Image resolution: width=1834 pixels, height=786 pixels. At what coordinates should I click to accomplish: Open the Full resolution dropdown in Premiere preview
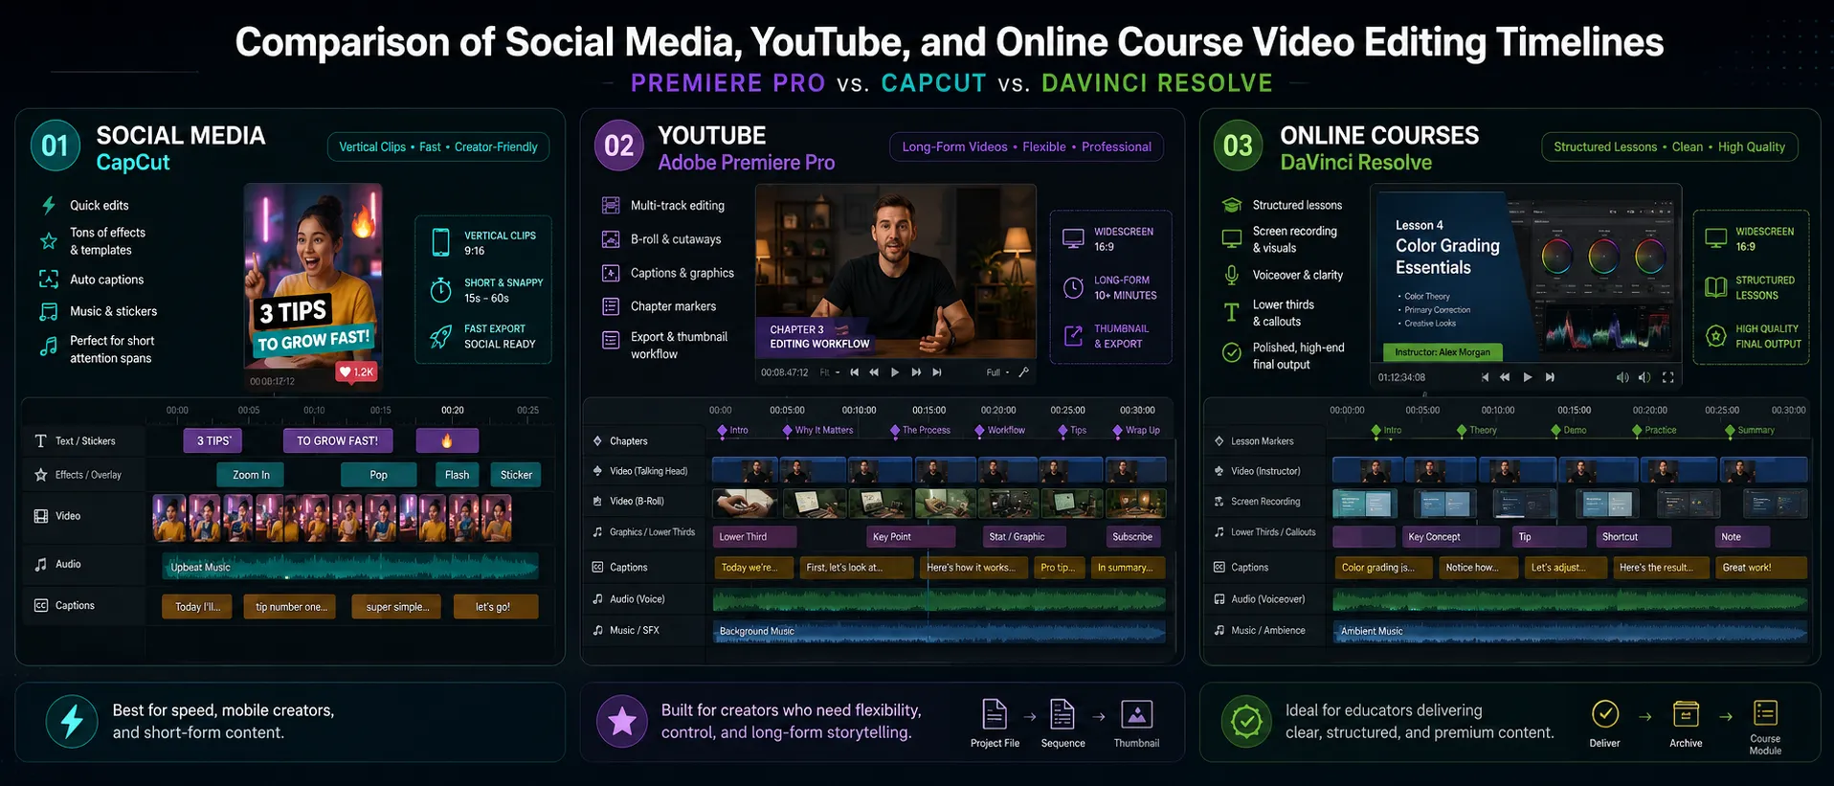[x=997, y=372]
